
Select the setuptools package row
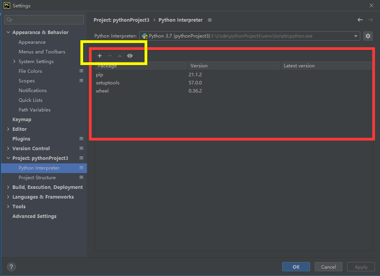(233, 83)
